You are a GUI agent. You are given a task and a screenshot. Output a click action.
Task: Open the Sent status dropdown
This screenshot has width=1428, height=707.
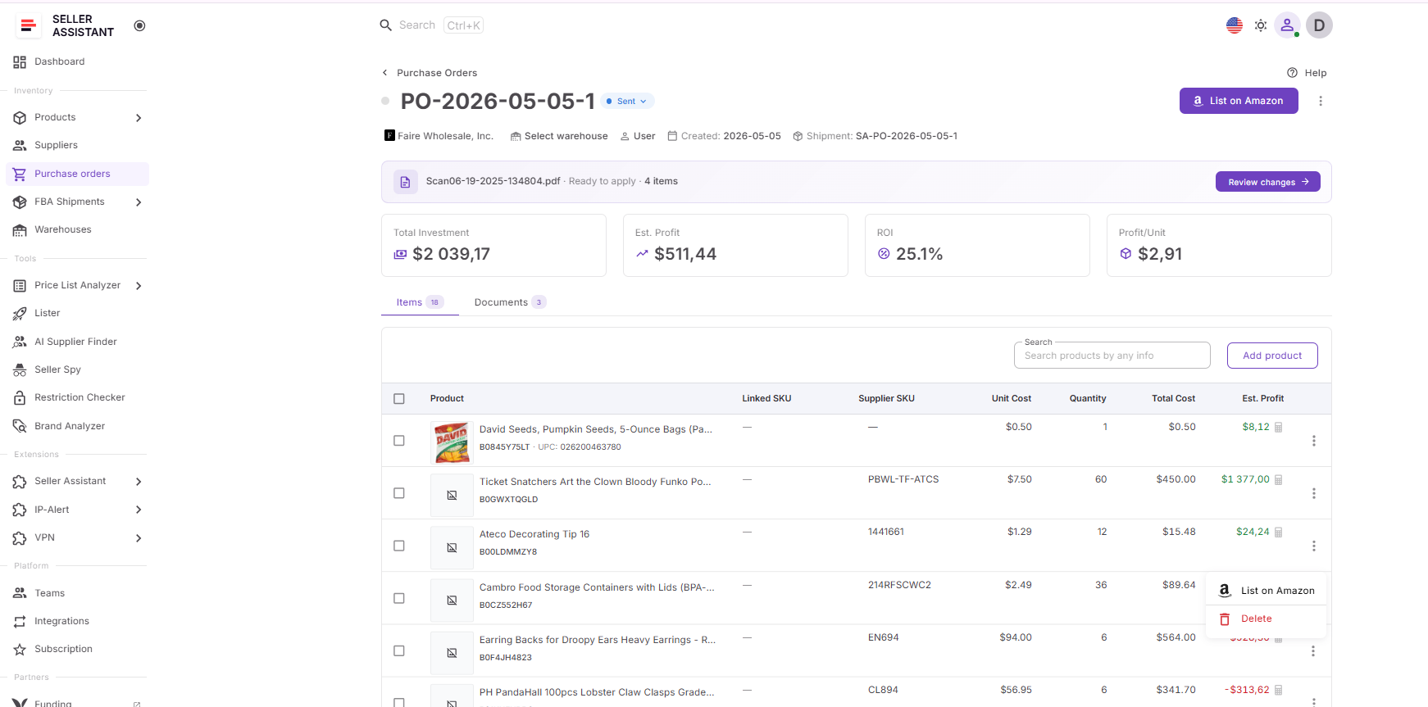point(627,102)
